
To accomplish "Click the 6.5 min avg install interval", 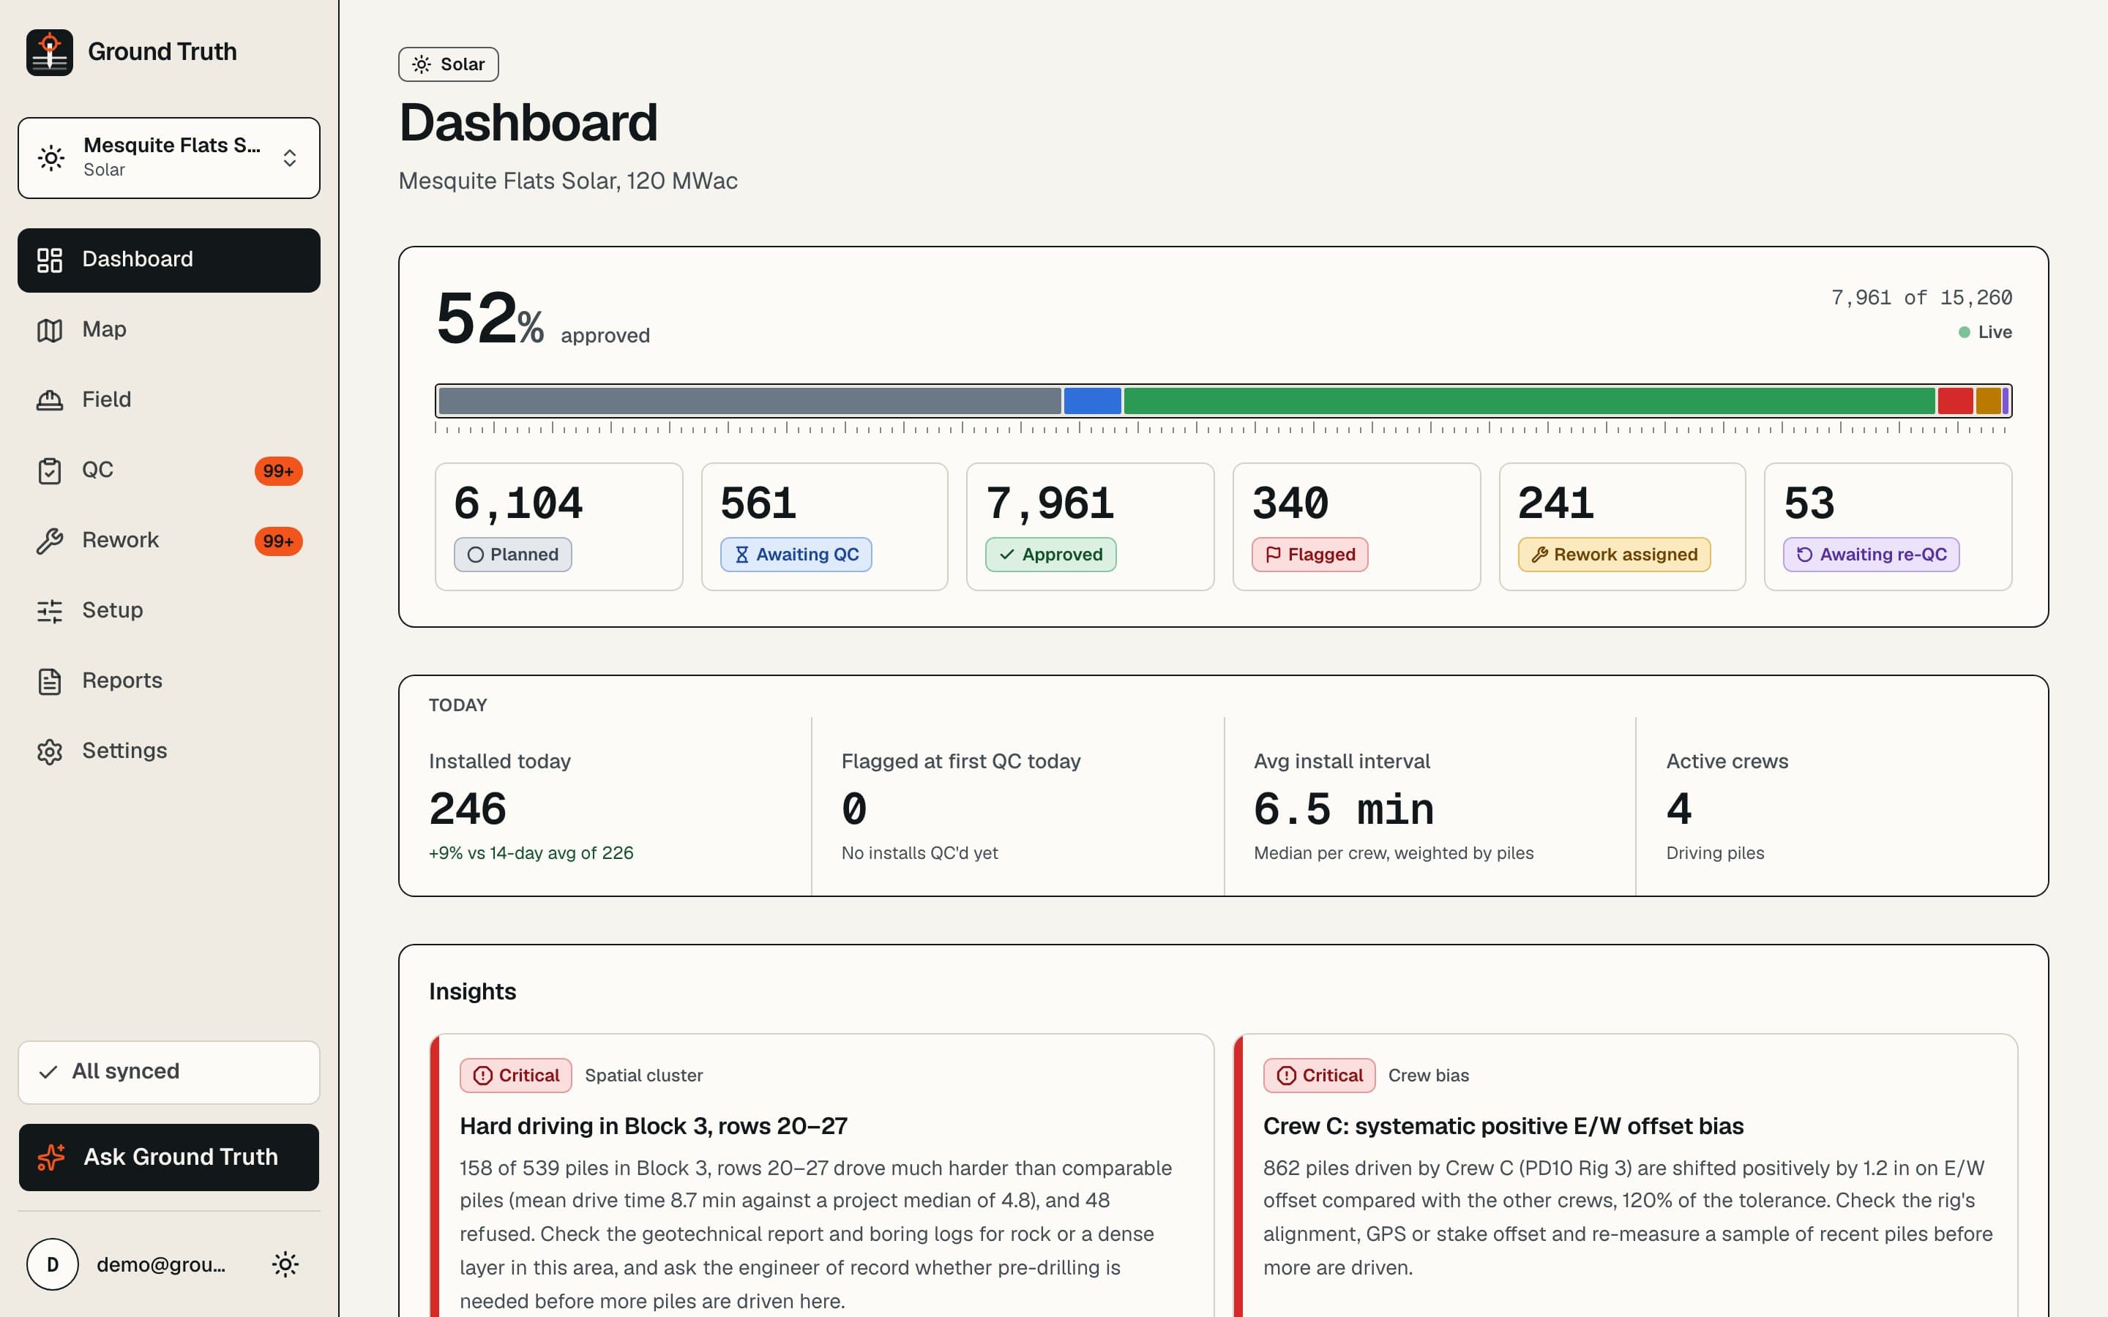I will click(1343, 809).
